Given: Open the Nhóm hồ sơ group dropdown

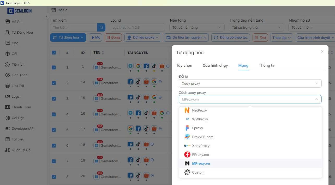Looking at the screenshot, I should [312, 27].
